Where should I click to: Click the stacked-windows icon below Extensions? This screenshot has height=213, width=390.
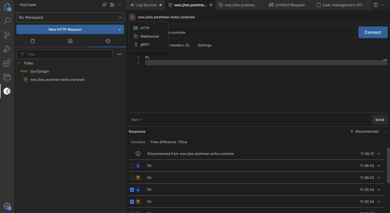pos(7,77)
